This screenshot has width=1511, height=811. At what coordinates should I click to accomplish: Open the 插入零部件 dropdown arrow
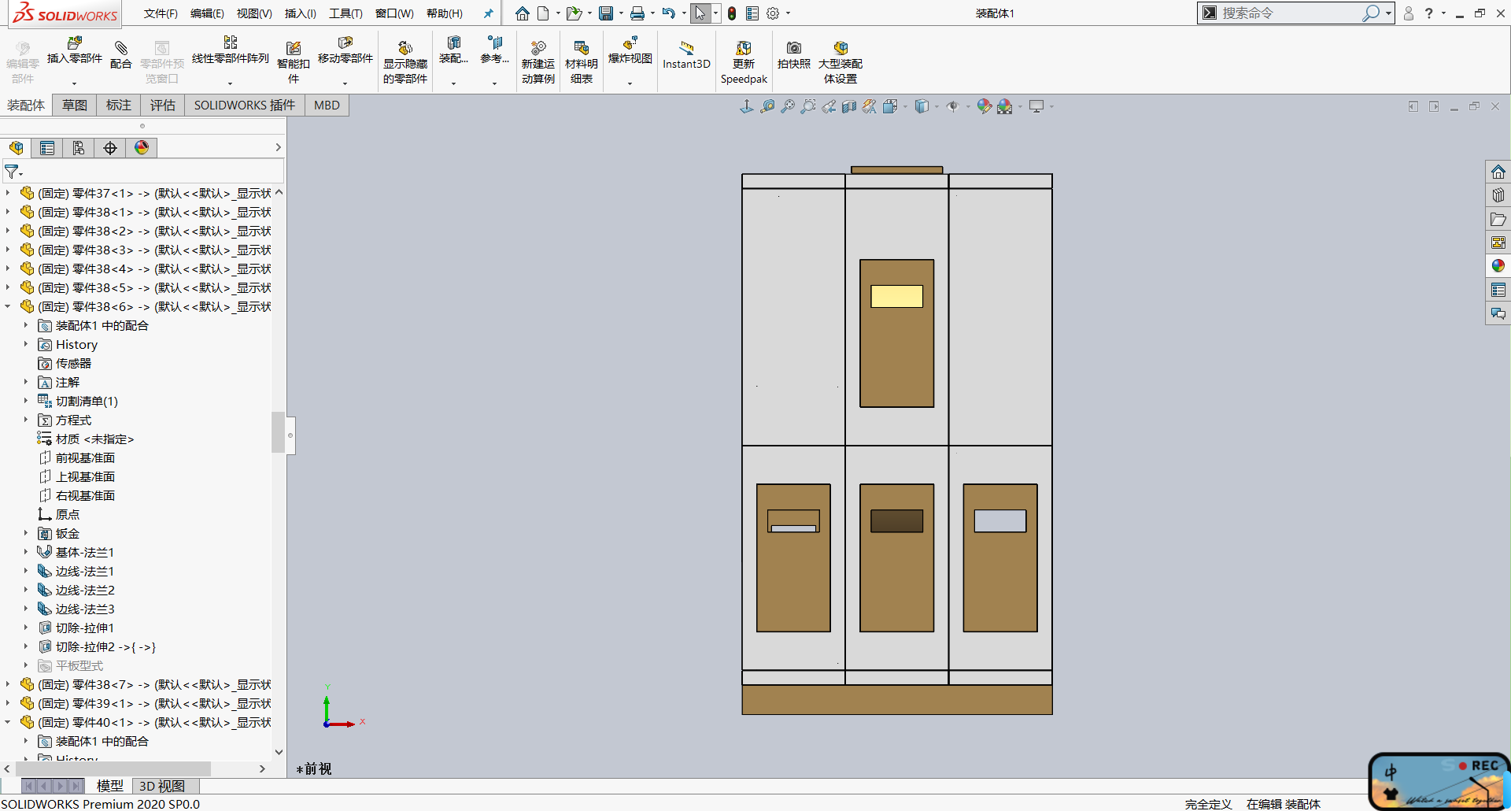click(75, 83)
